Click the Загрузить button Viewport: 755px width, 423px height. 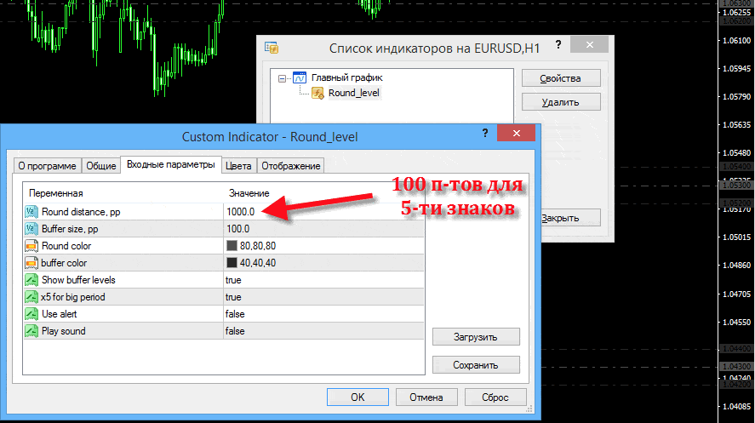point(475,336)
